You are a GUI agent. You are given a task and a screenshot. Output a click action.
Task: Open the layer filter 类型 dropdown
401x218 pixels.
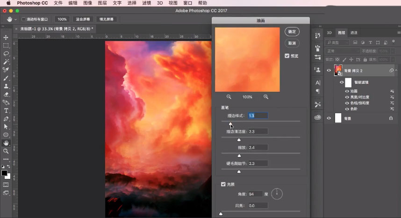click(337, 42)
